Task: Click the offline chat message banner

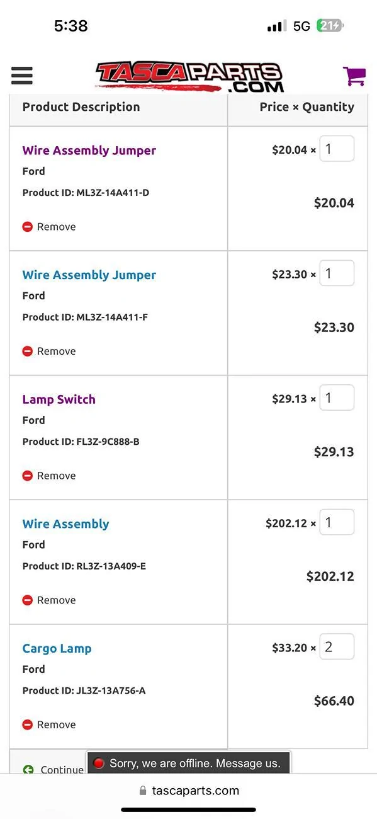Action: click(188, 762)
